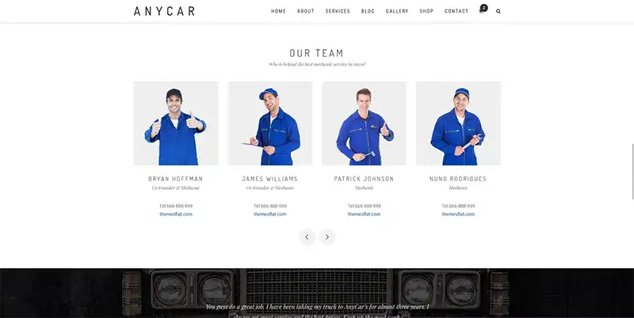Open Nuno Rodrigues's photo
This screenshot has height=318, width=634.
(459, 123)
